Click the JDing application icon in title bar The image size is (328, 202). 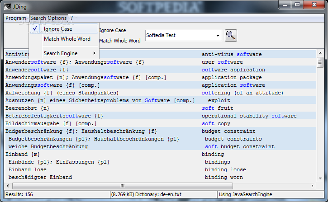click(7, 6)
